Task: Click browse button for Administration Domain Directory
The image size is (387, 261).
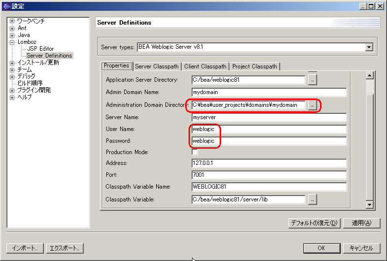Action: (x=312, y=105)
